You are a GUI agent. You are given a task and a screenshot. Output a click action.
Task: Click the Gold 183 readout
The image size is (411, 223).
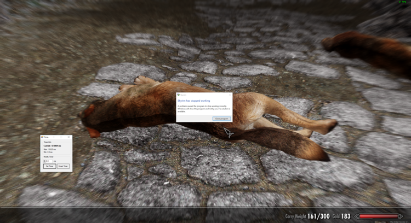[341, 216]
